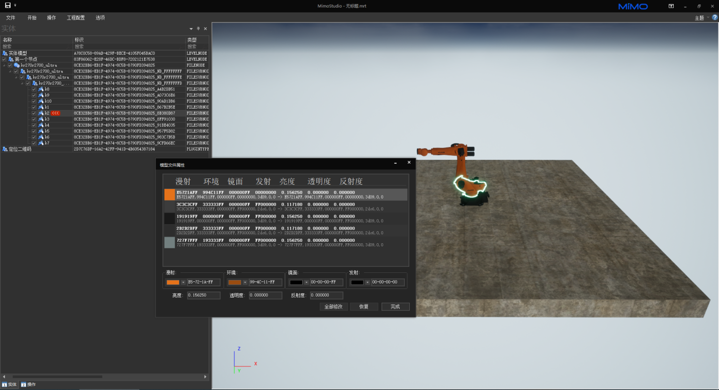Click the red arrows marker beside k2
The height and width of the screenshot is (390, 719).
point(55,113)
